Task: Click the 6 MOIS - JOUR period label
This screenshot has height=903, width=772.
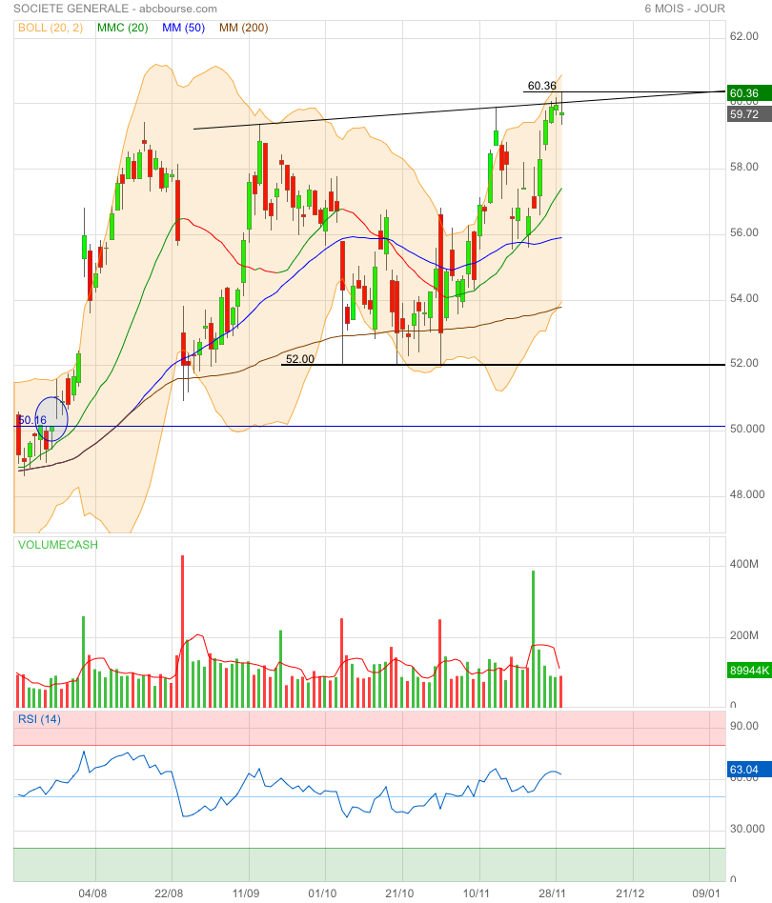Action: pyautogui.click(x=684, y=9)
